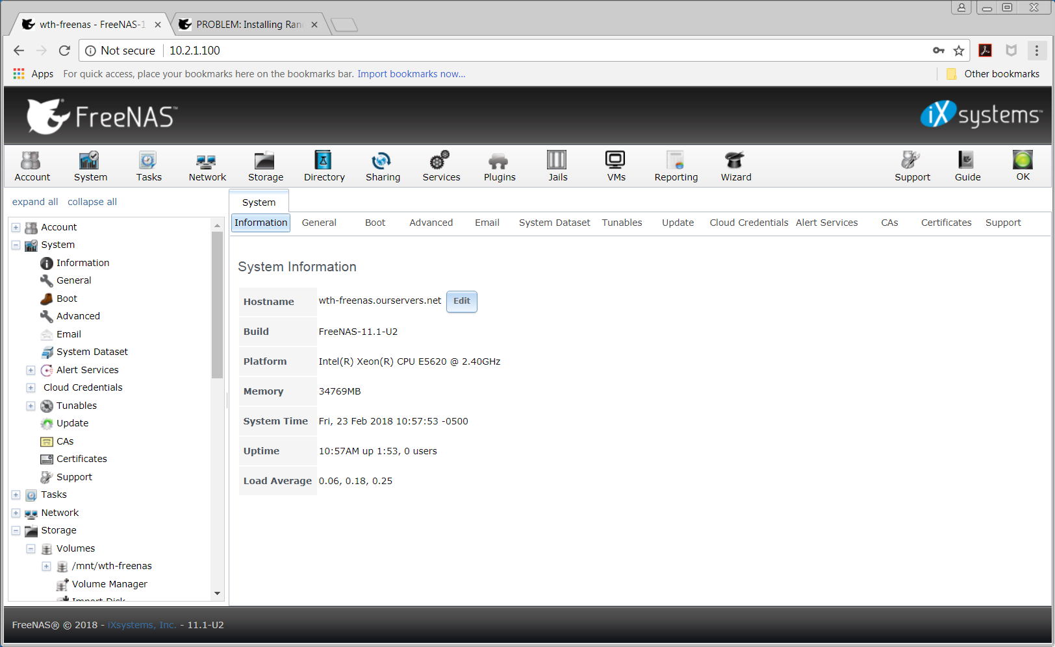Image resolution: width=1055 pixels, height=647 pixels.
Task: Go back with the browser back arrow
Action: tap(19, 51)
